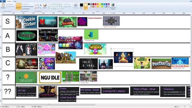Screen dimensions: 192x108
Task: Click the Cookie Clicker image on canvas
Action: [26, 22]
